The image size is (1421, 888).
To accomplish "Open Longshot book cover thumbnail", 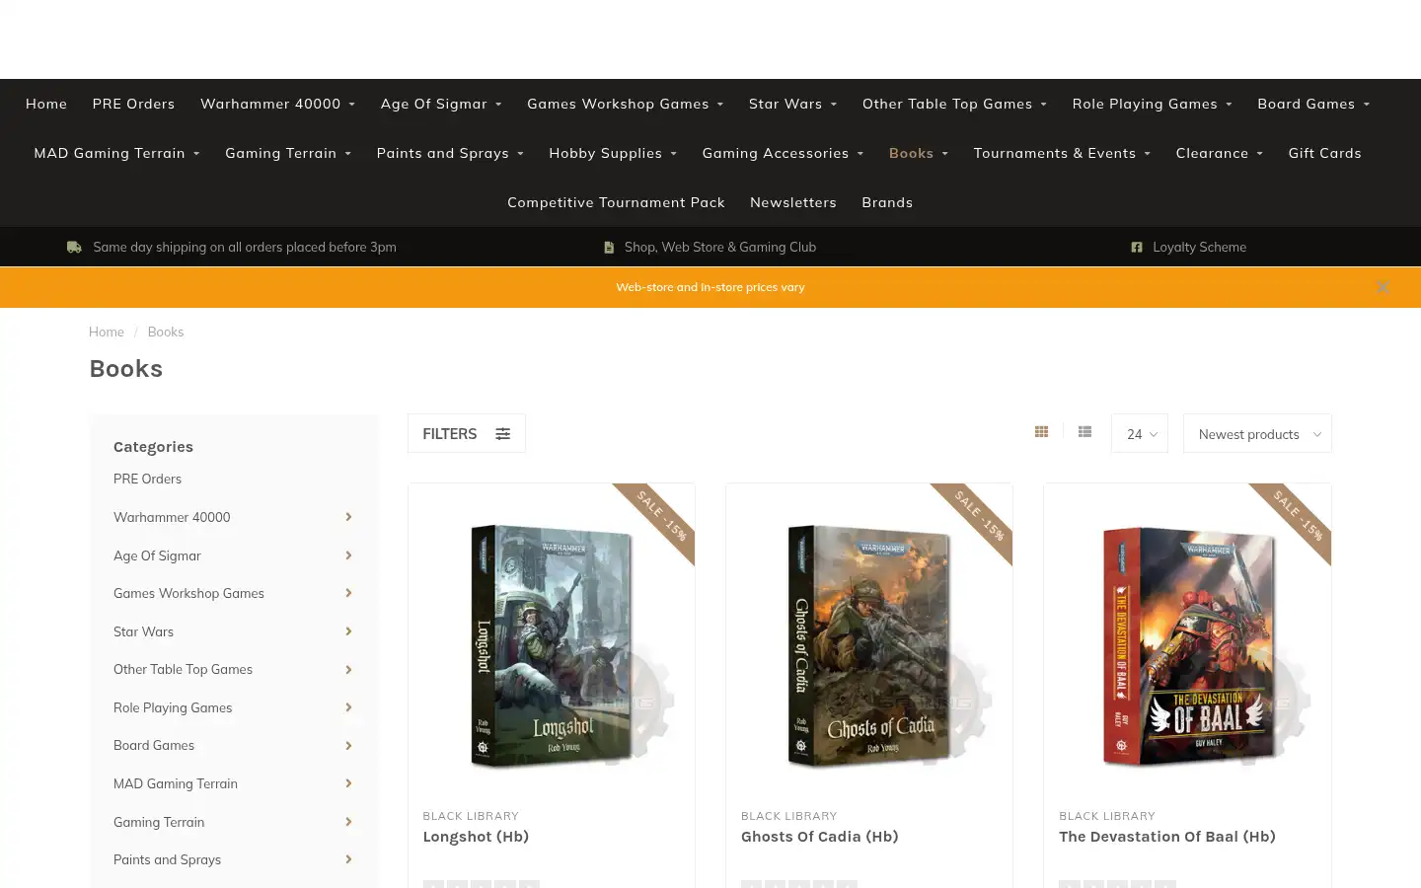I will click(x=552, y=645).
